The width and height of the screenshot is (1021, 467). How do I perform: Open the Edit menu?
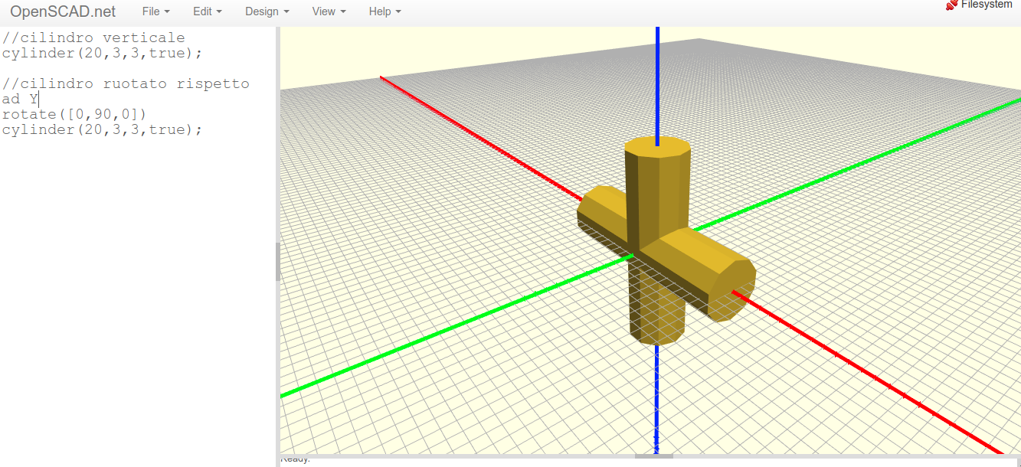pos(208,11)
